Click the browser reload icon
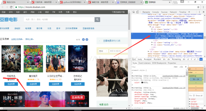Screen dimensions: 206x111 click(11, 7)
